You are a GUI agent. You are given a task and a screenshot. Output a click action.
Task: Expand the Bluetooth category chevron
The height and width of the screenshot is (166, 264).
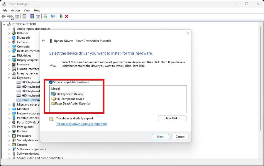9,38
